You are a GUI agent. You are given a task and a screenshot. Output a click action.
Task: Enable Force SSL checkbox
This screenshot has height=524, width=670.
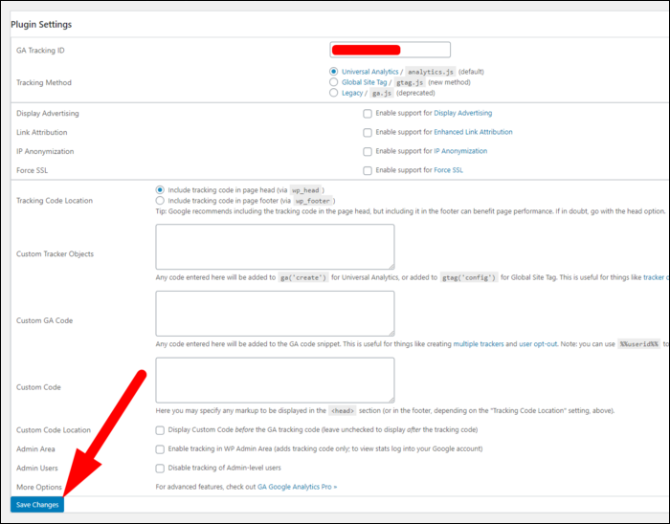[x=368, y=171]
